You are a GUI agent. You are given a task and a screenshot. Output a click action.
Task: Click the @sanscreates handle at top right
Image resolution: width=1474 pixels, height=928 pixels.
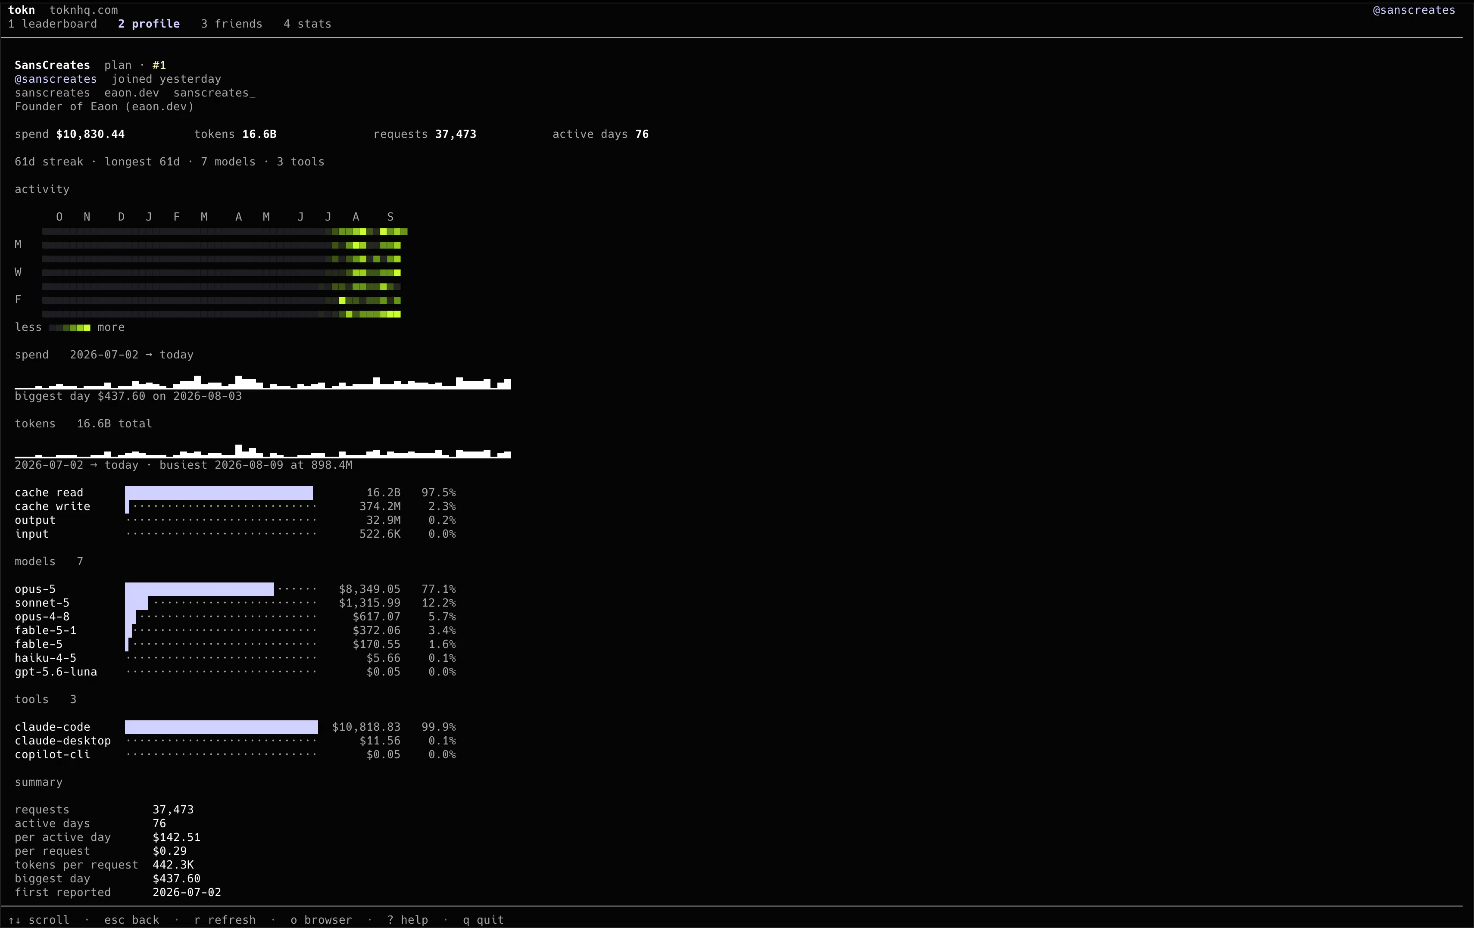(1413, 10)
